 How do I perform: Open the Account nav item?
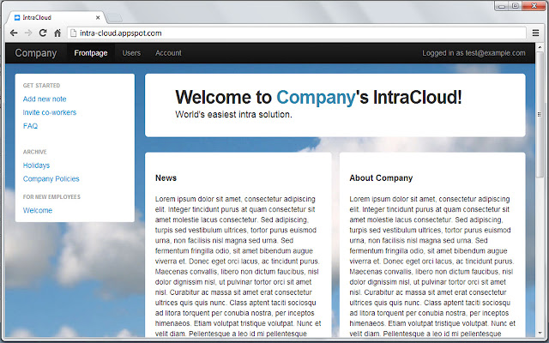pos(168,53)
